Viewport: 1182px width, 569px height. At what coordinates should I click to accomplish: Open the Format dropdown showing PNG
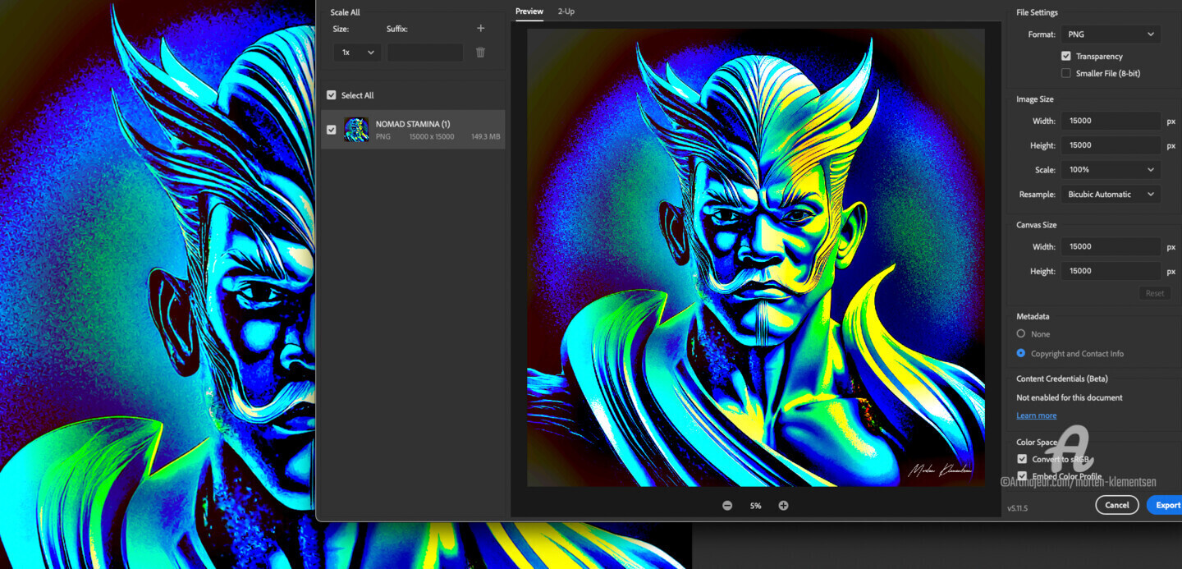pyautogui.click(x=1111, y=34)
